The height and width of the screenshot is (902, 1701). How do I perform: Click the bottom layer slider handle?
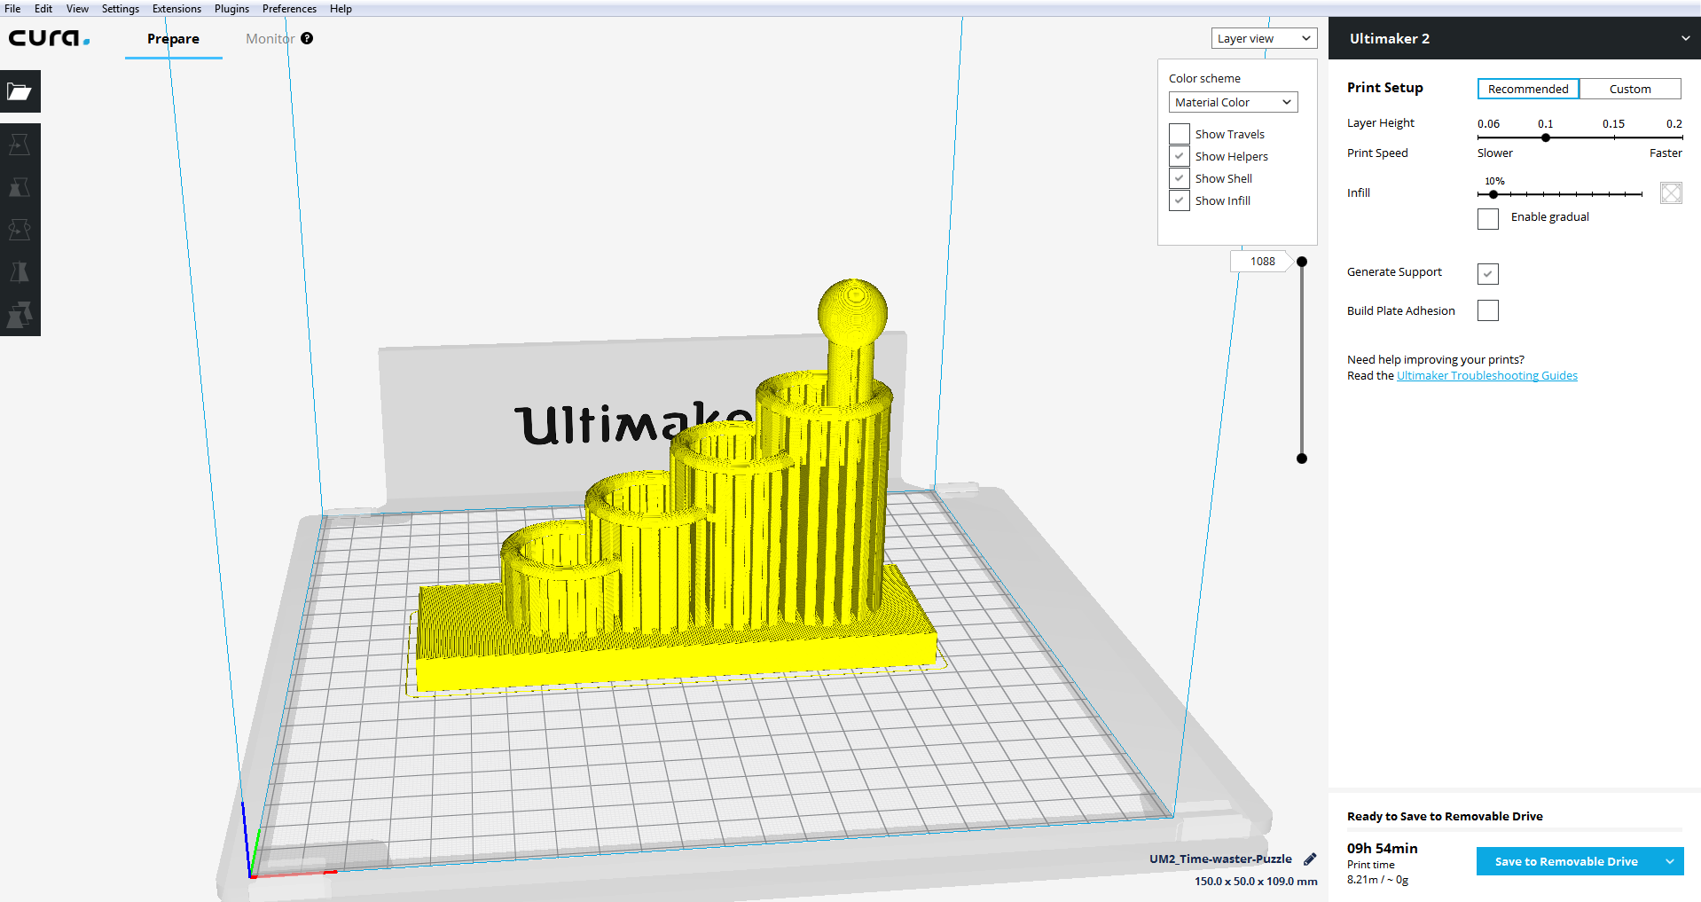pyautogui.click(x=1302, y=459)
